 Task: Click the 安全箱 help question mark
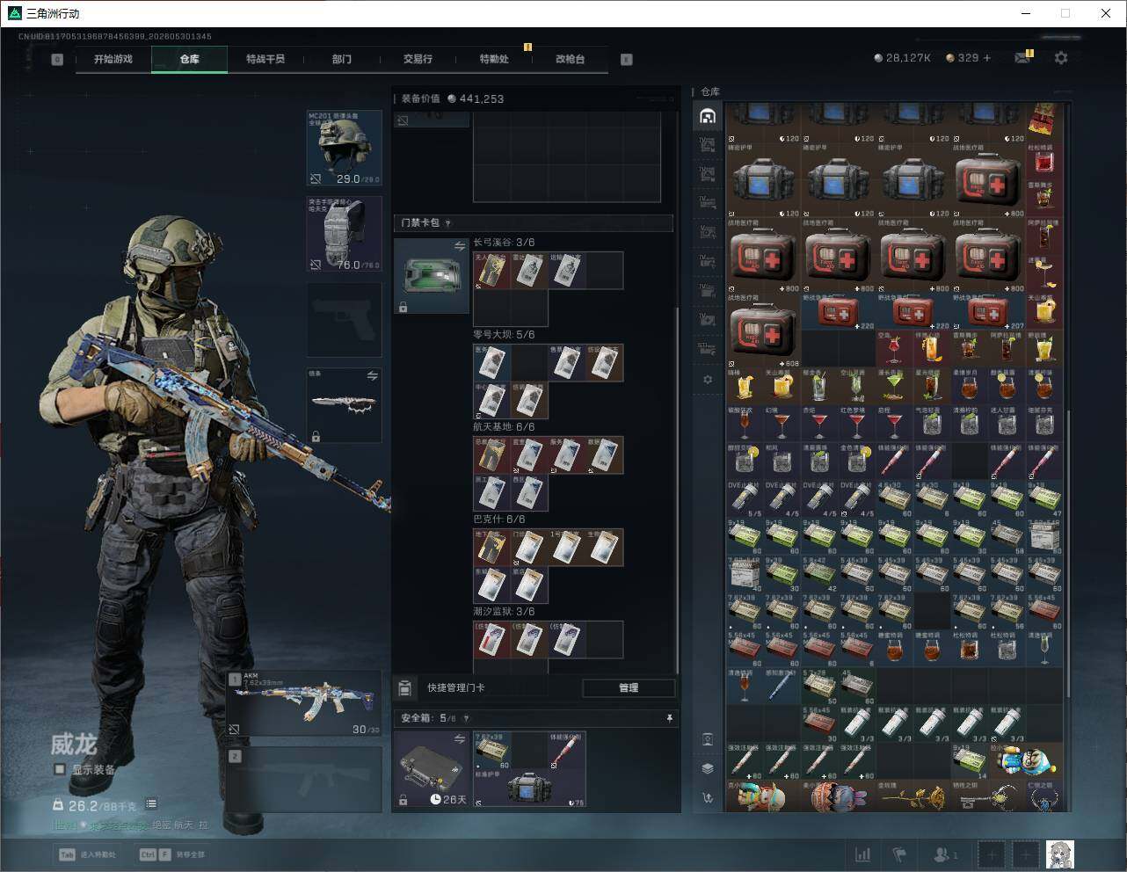click(x=466, y=718)
